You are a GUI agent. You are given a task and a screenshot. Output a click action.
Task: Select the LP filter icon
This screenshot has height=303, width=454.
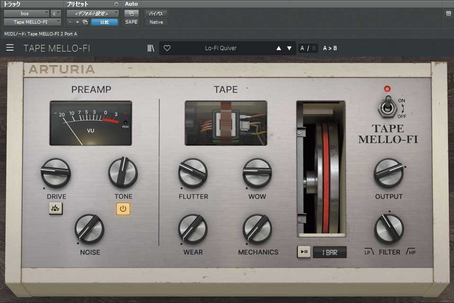click(369, 251)
